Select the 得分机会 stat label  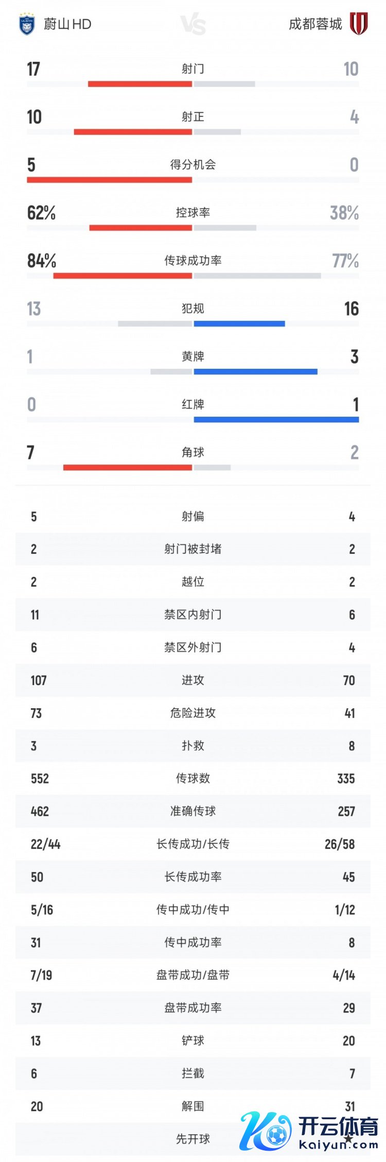click(x=193, y=165)
